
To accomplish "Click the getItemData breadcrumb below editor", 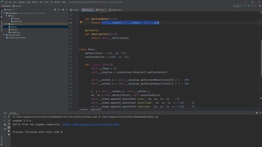I will [96, 110].
